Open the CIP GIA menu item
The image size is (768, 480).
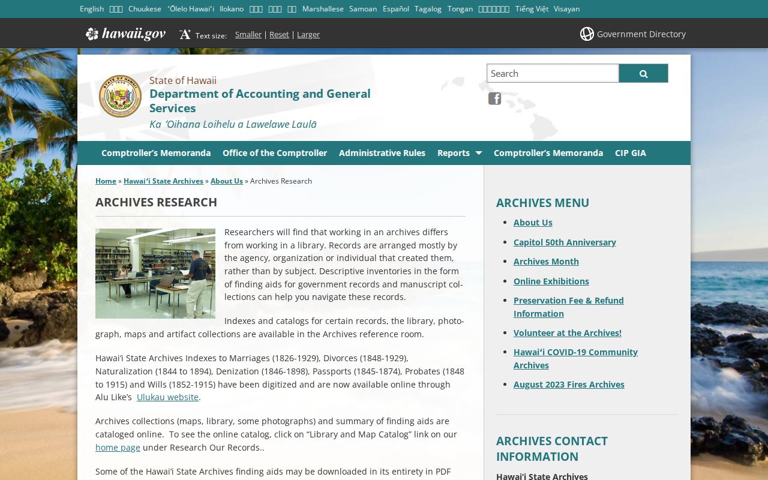(631, 153)
